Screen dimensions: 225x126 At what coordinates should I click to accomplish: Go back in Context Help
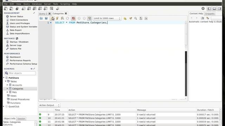[191, 18]
